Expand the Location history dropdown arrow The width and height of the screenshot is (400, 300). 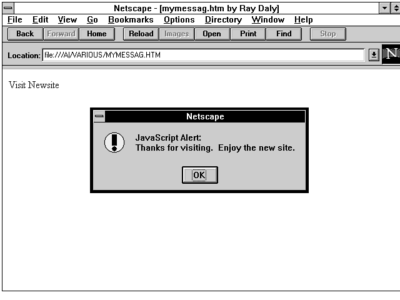click(x=374, y=55)
